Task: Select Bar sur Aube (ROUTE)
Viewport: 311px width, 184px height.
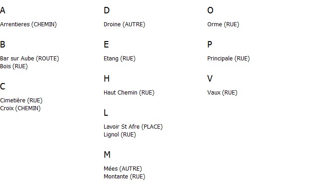Action: (x=29, y=59)
